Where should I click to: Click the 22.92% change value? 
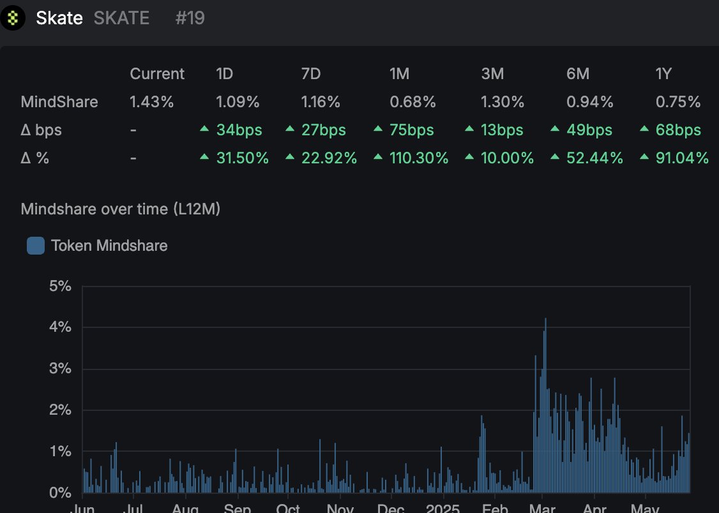[x=329, y=158]
